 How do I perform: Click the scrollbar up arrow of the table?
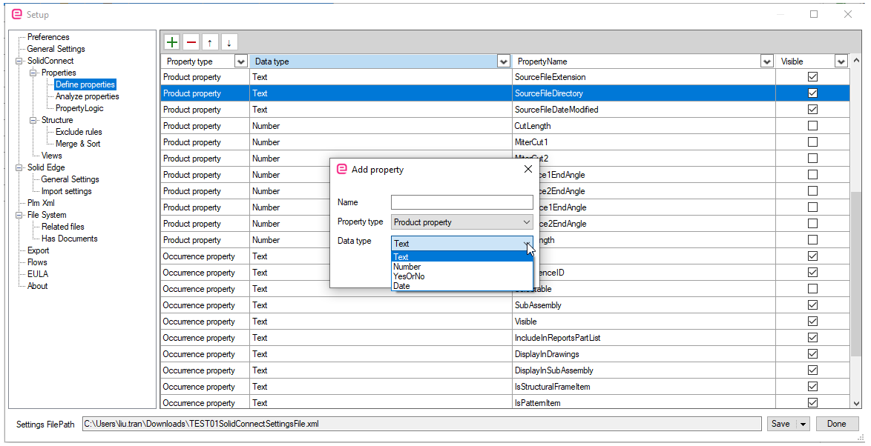coord(856,61)
